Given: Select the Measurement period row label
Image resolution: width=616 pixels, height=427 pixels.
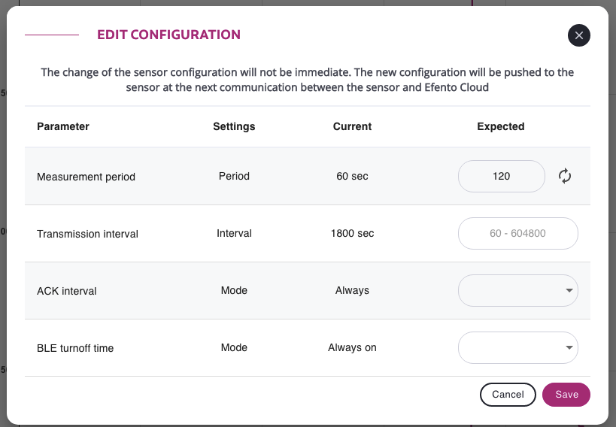Looking at the screenshot, I should coord(86,177).
